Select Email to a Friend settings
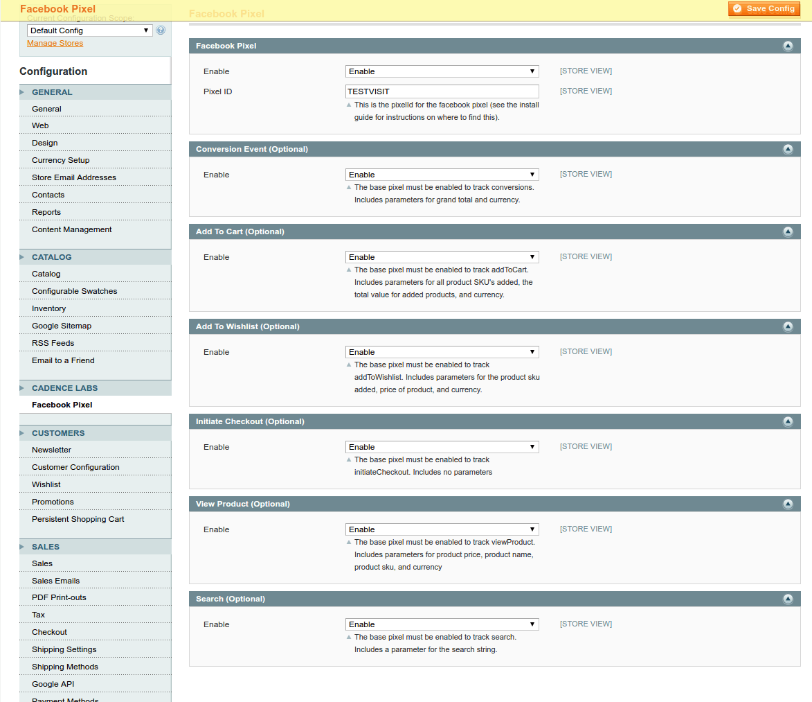The width and height of the screenshot is (812, 702). point(96,360)
